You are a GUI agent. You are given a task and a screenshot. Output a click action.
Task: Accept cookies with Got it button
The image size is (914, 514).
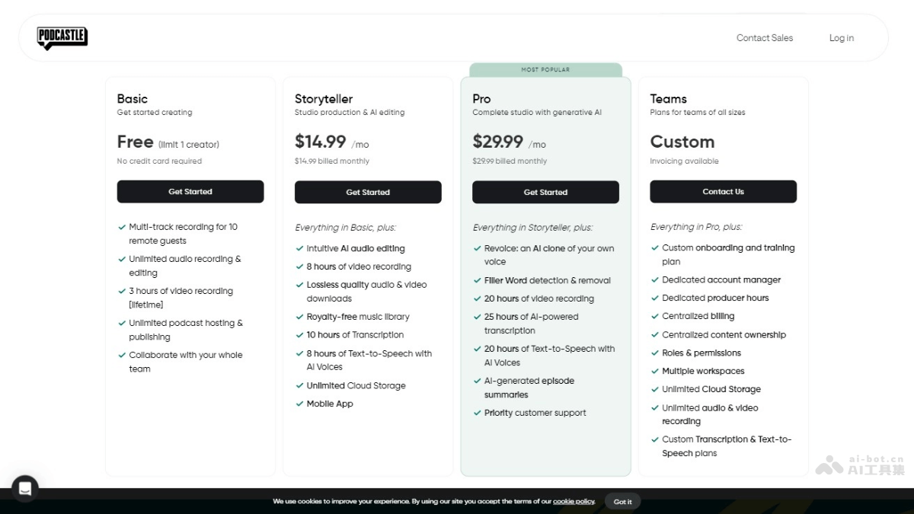pyautogui.click(x=622, y=502)
